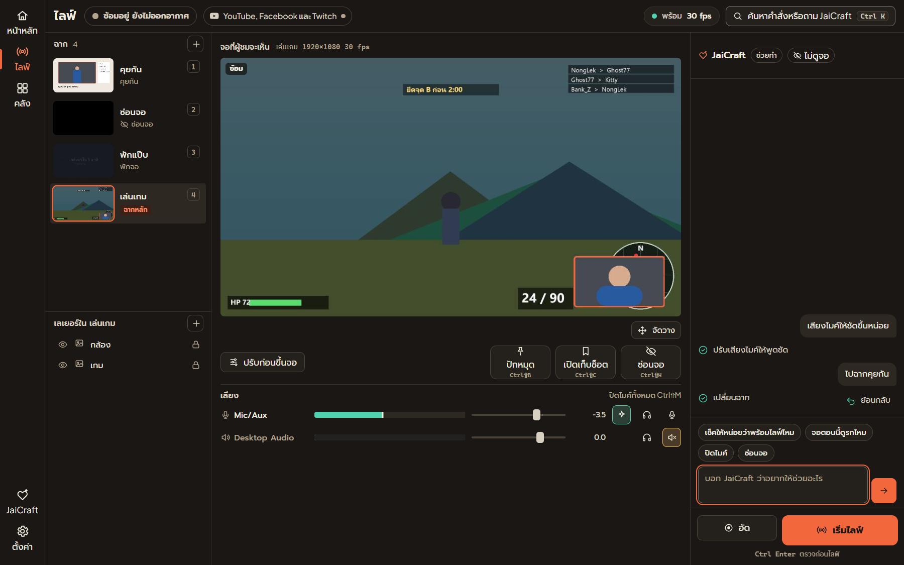This screenshot has height=565, width=904.
Task: Choose suggestion จอตอนนี้ดูรกไหม
Action: [x=839, y=432]
